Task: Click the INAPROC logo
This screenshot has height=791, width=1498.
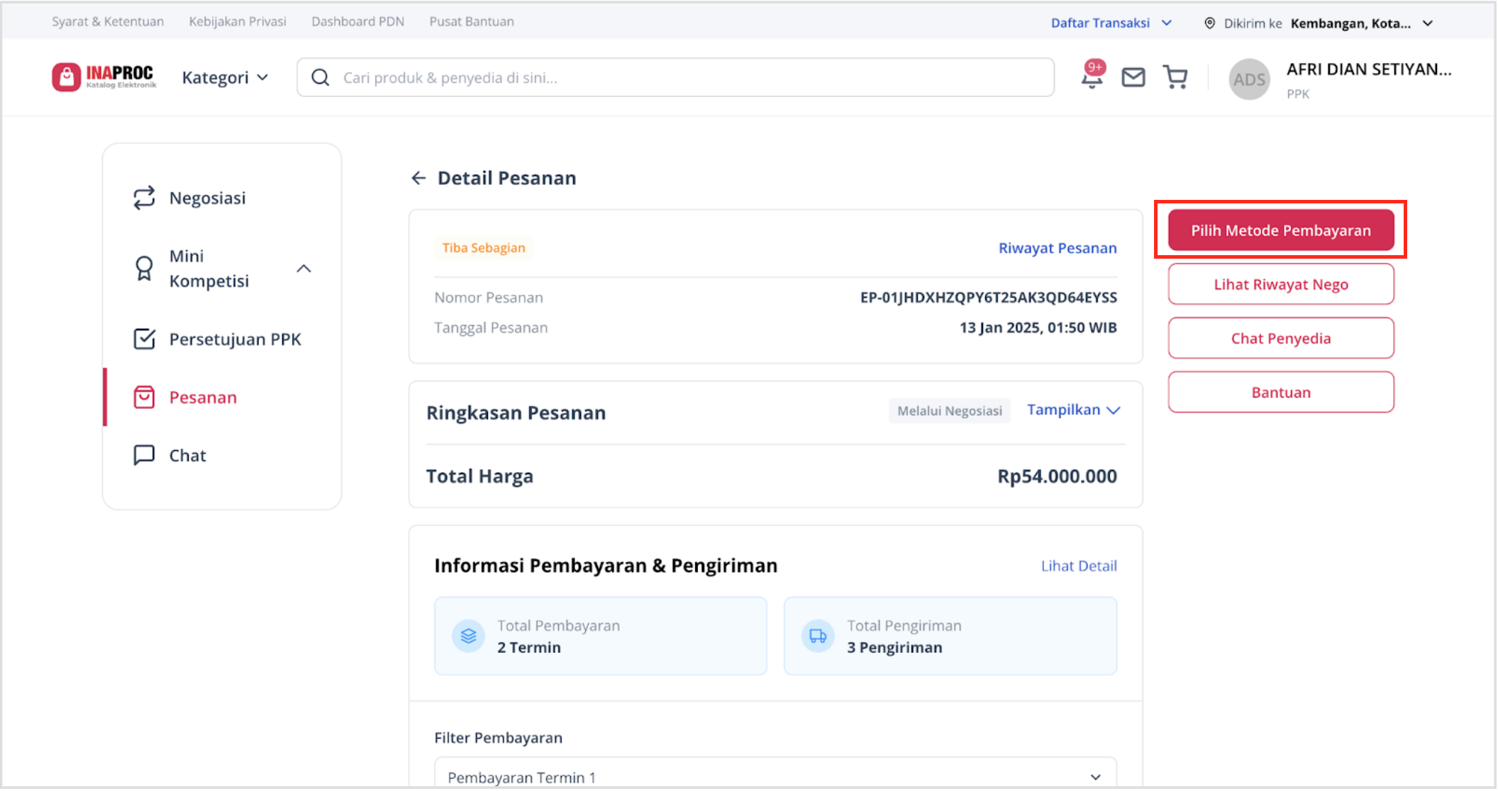Action: coord(104,77)
